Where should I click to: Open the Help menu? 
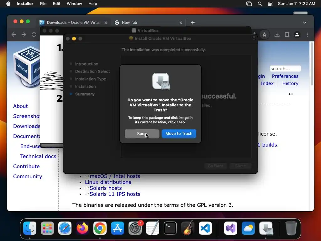pyautogui.click(x=92, y=4)
